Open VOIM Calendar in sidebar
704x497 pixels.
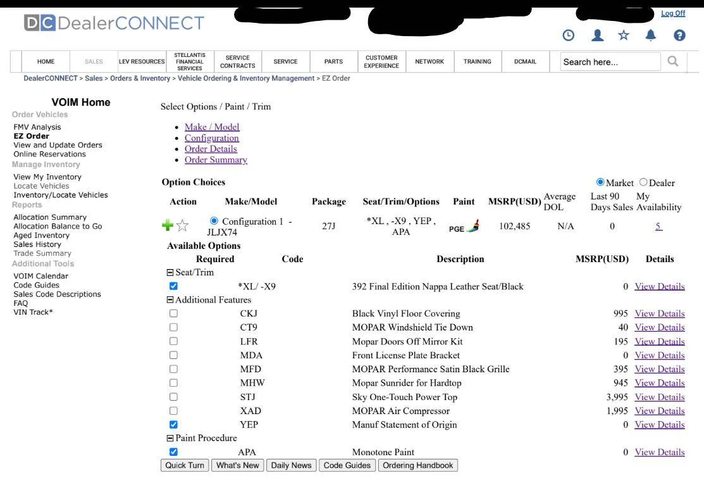pyautogui.click(x=41, y=276)
